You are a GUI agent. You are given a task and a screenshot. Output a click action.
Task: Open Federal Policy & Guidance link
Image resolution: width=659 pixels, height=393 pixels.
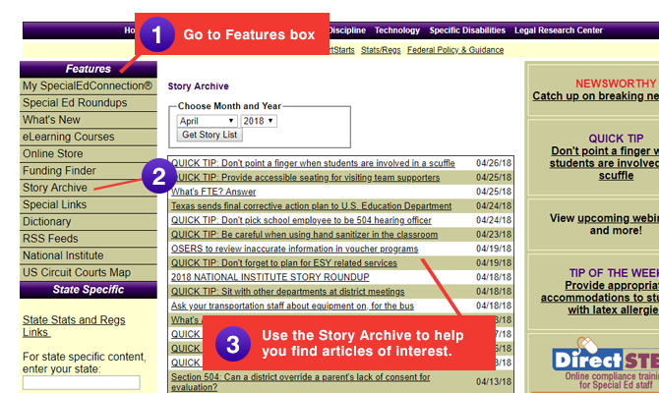pos(455,50)
